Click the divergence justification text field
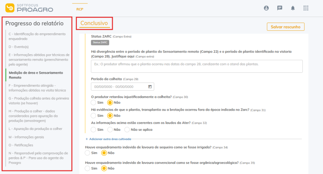323x174 pixels. [197, 66]
